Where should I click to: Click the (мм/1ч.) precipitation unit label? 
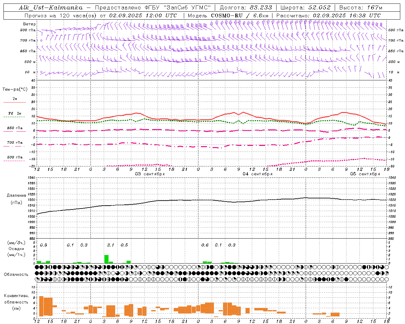pyautogui.click(x=16, y=255)
